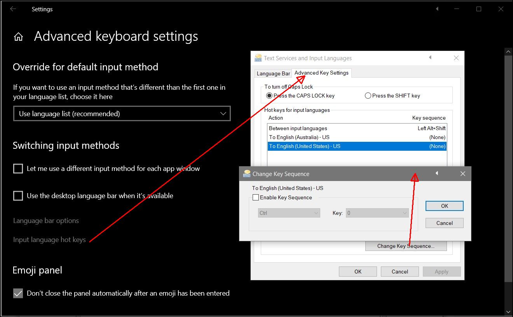513x317 pixels.
Task: Click the Settings scrollbar down arrow
Action: point(508,312)
